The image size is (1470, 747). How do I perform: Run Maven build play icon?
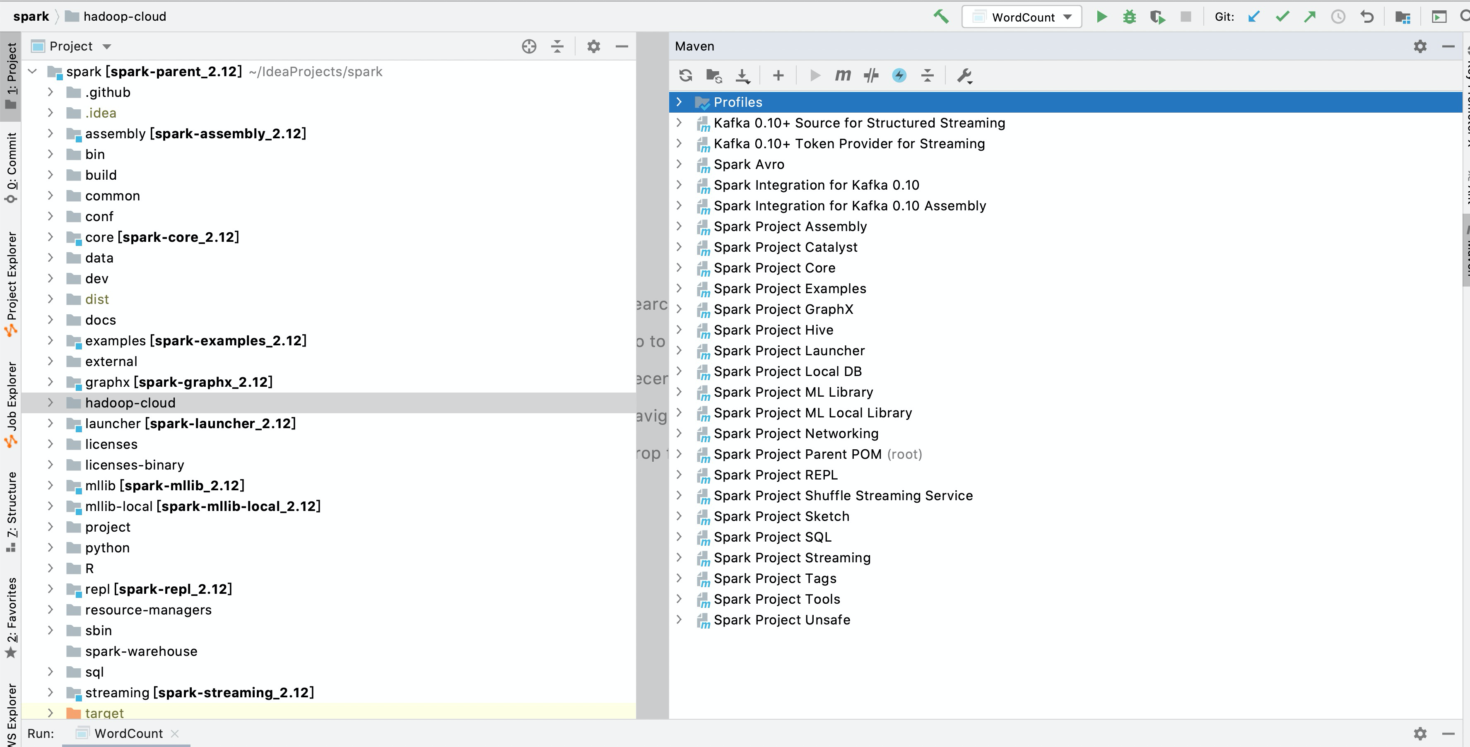[815, 75]
